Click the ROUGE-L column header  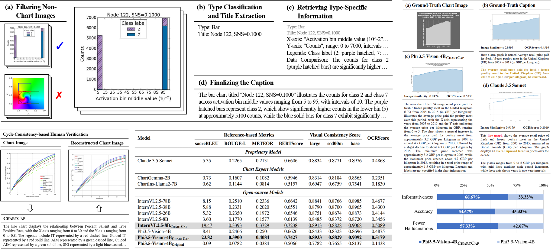pos(235,144)
